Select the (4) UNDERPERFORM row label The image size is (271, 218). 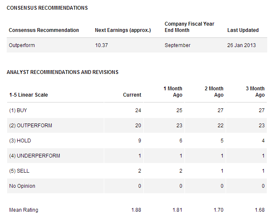(34, 156)
